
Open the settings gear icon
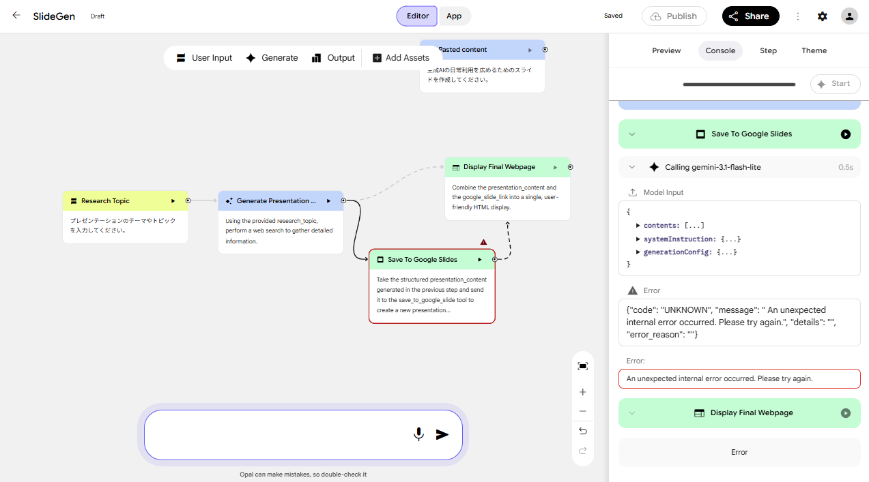tap(823, 16)
